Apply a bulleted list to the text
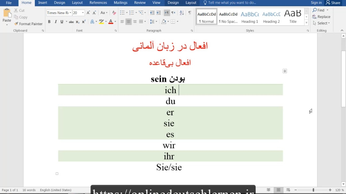The image size is (346, 194). click(122, 13)
